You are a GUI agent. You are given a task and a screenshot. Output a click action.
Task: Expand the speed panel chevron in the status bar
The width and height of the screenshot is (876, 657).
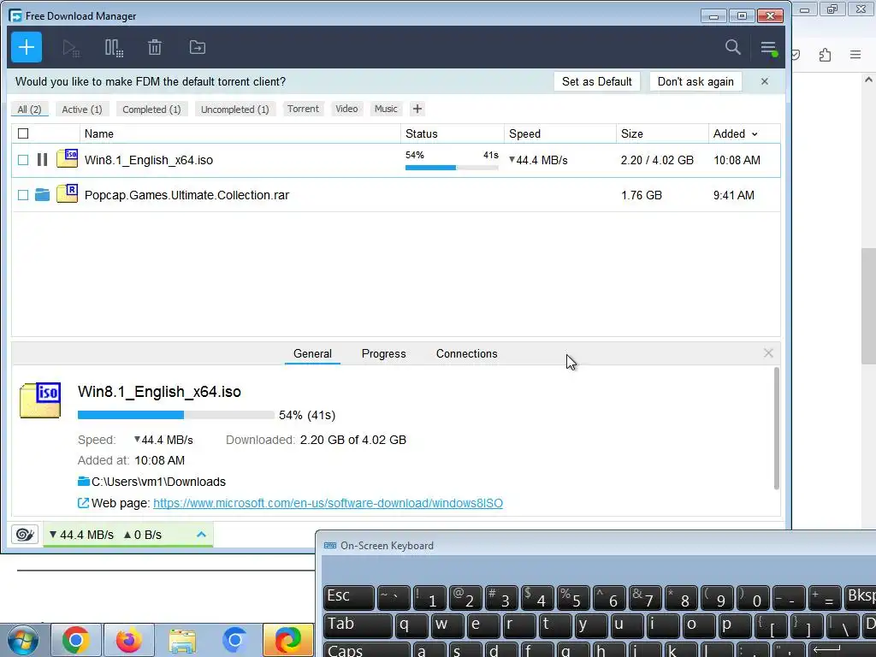(x=201, y=535)
